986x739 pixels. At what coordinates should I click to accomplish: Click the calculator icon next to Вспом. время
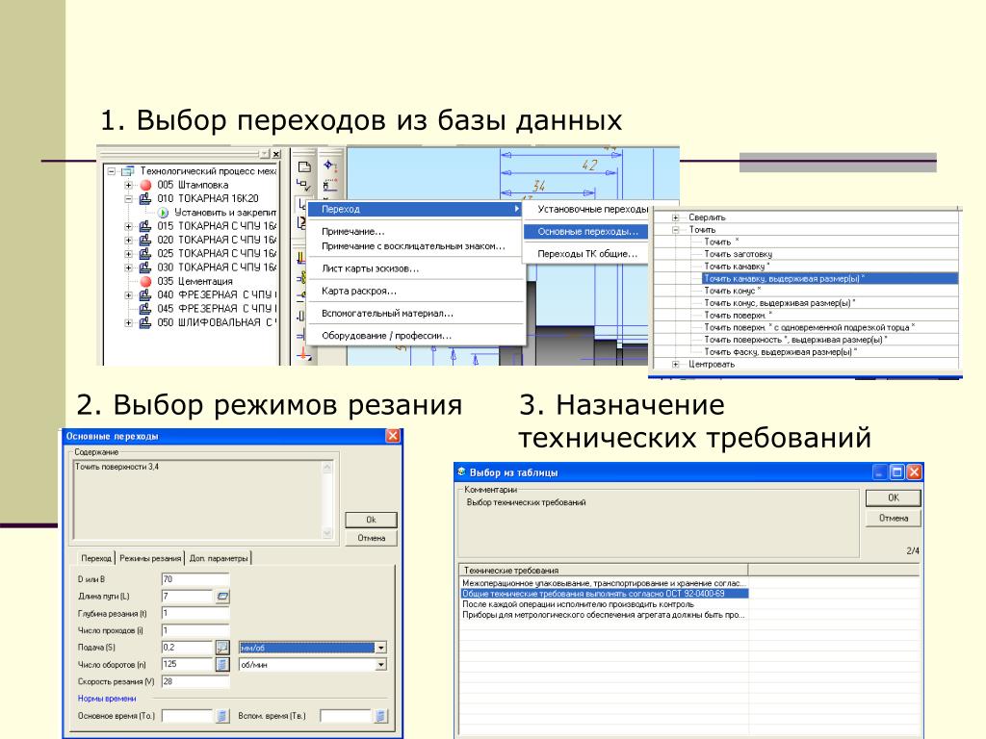(x=379, y=716)
